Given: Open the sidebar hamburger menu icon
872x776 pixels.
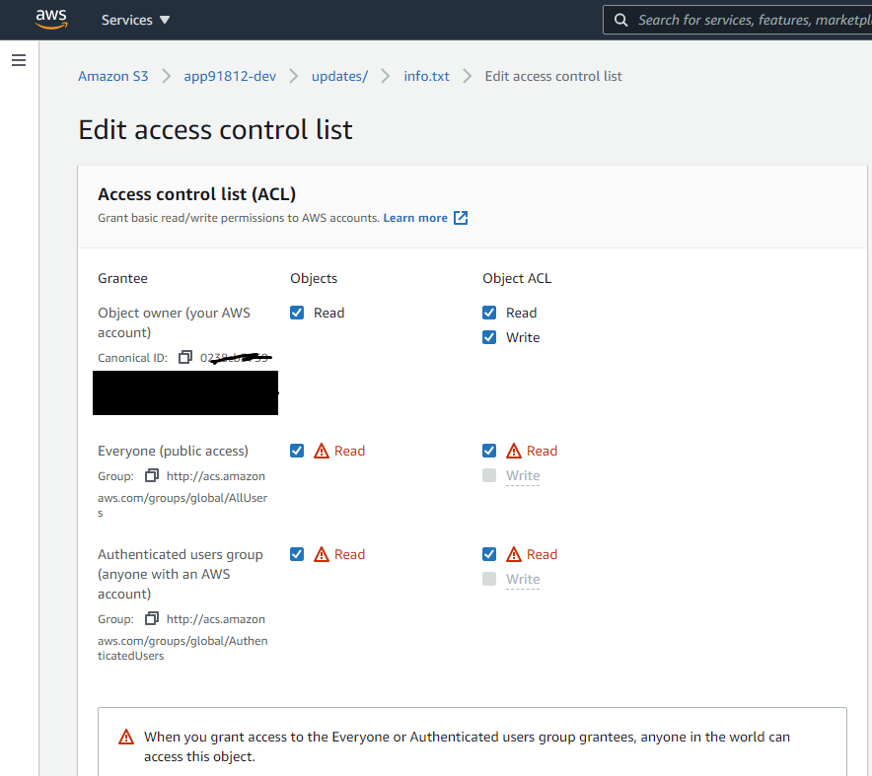Looking at the screenshot, I should tap(18, 60).
